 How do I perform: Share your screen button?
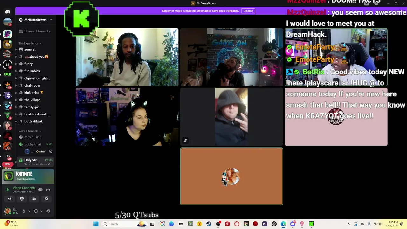(22, 199)
